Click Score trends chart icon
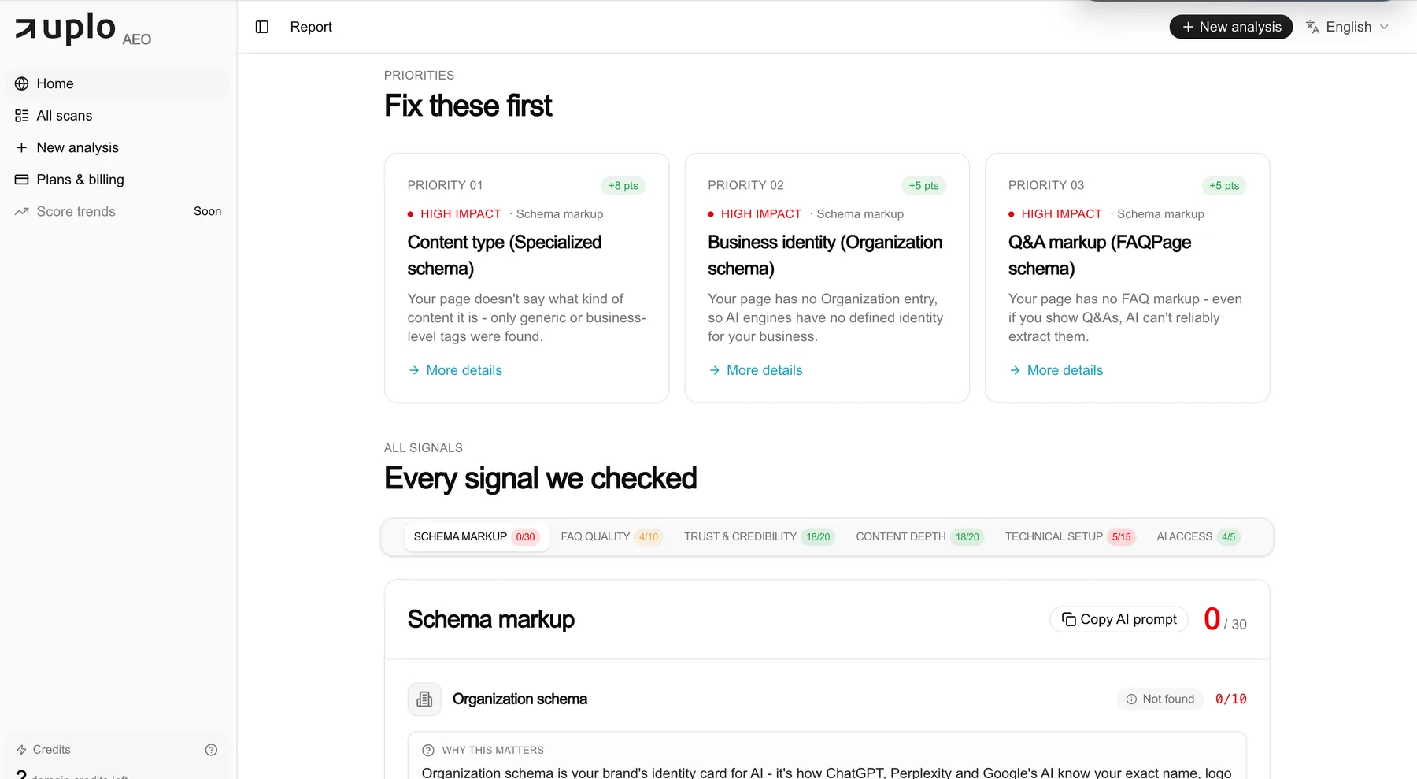Image resolution: width=1417 pixels, height=779 pixels. (x=22, y=212)
